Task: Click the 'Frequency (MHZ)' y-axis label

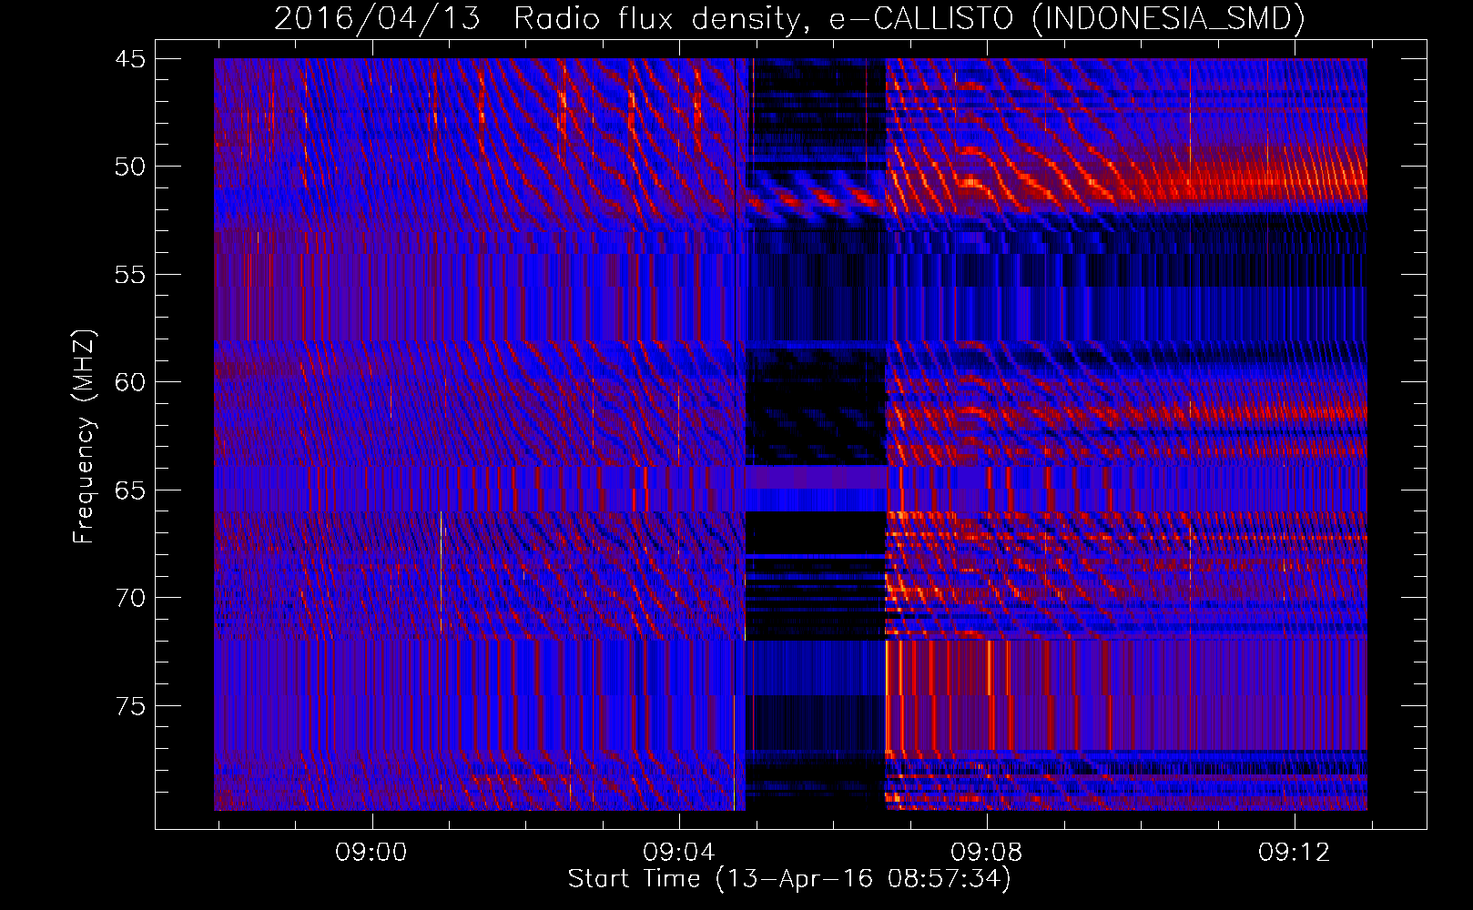Action: pyautogui.click(x=84, y=438)
